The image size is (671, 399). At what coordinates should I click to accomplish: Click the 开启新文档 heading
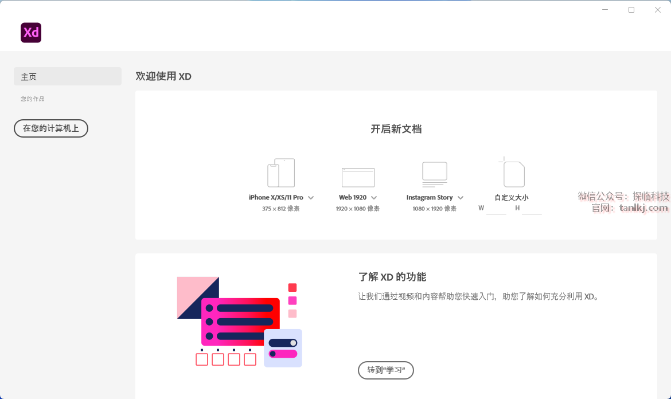(396, 129)
